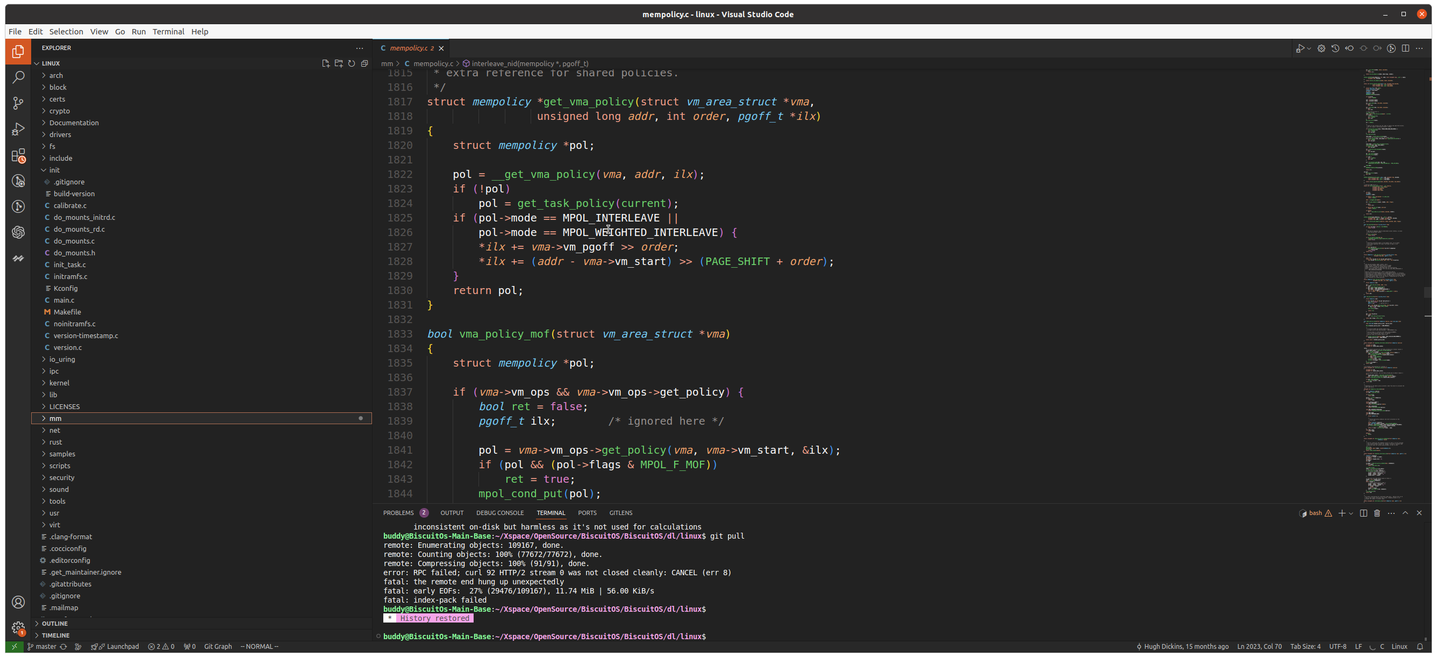The height and width of the screenshot is (658, 1437).
Task: Toggle maximized terminal panel size
Action: pyautogui.click(x=1405, y=513)
